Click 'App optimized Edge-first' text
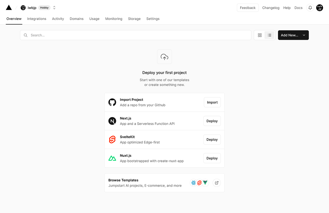Screen dimensions: 329x213 [140, 142]
